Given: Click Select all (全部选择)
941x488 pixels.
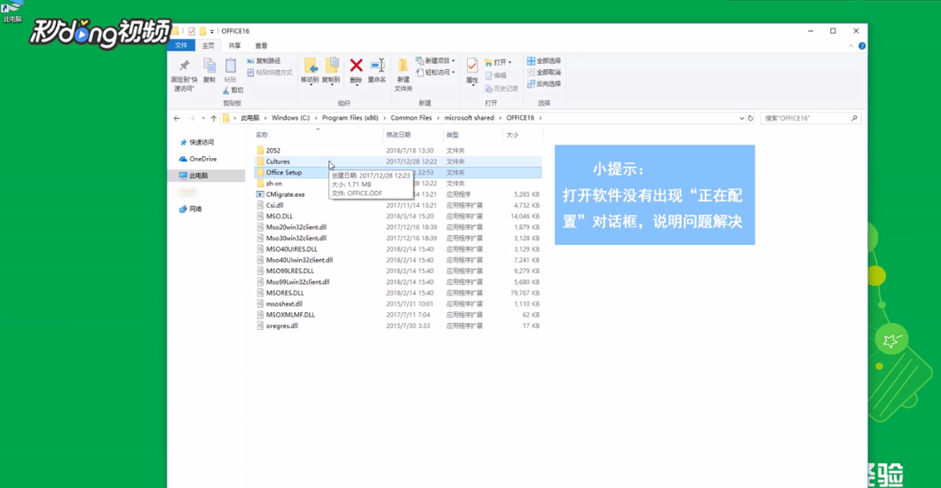Looking at the screenshot, I should click(544, 61).
